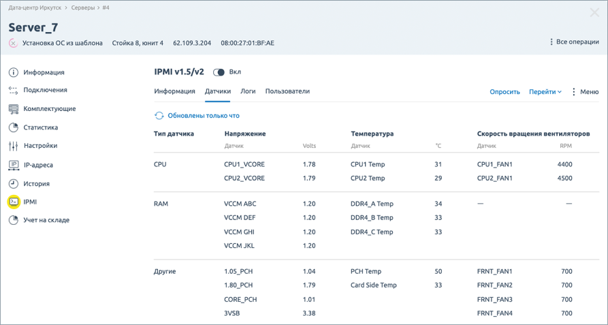Switch to the Пользователи tab
This screenshot has width=608, height=325.
tap(287, 91)
